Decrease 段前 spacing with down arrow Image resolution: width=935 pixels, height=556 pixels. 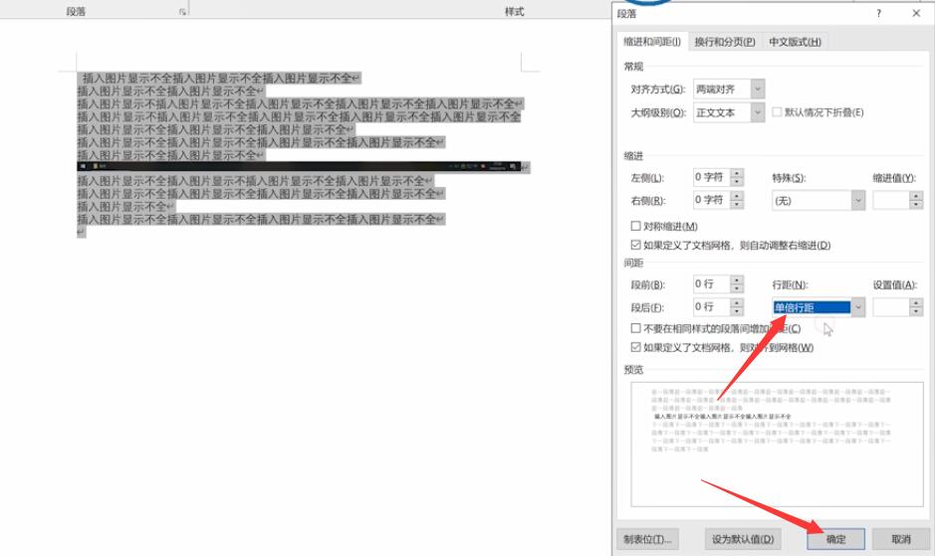(x=737, y=288)
